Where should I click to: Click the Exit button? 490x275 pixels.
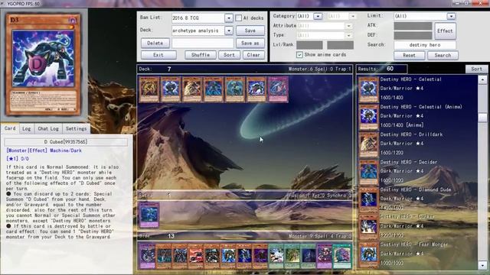158,55
